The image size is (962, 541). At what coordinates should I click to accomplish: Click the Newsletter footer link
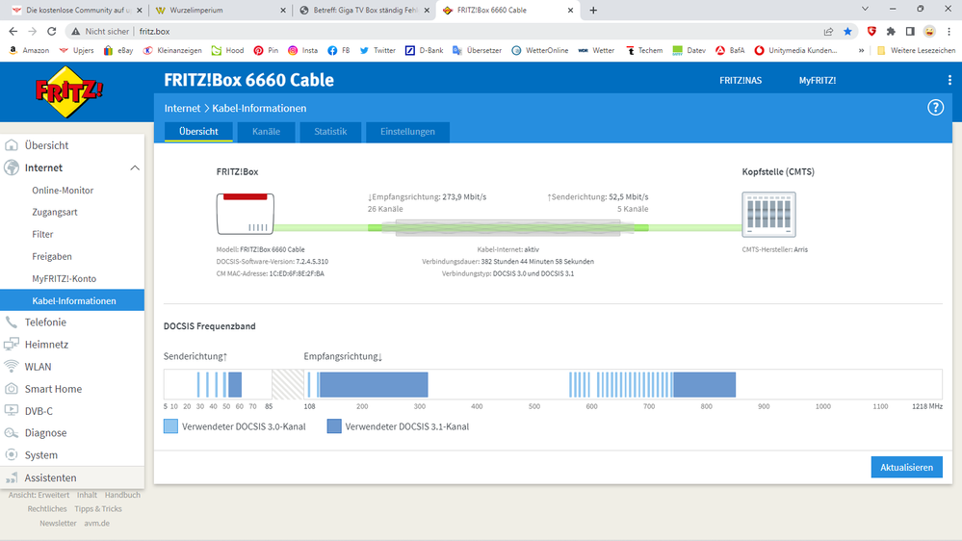59,524
